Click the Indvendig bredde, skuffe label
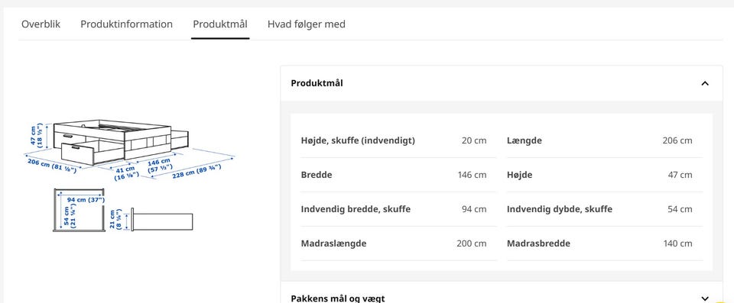734x303 pixels. [356, 209]
